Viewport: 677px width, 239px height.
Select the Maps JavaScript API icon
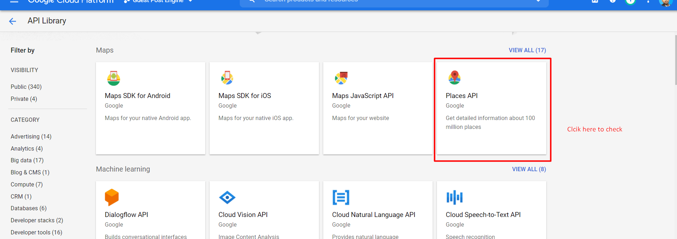click(341, 78)
